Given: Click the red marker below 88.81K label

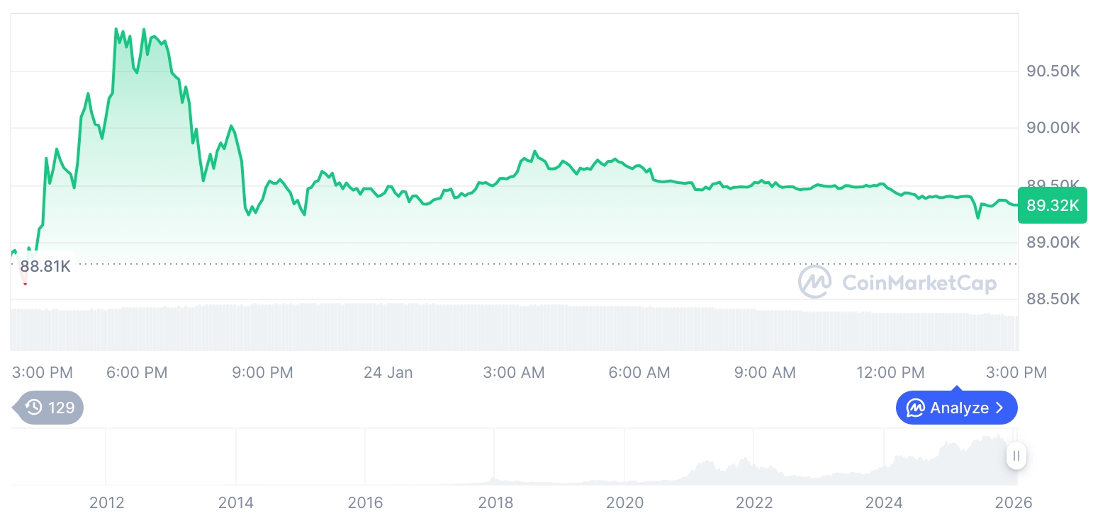Looking at the screenshot, I should tap(25, 281).
